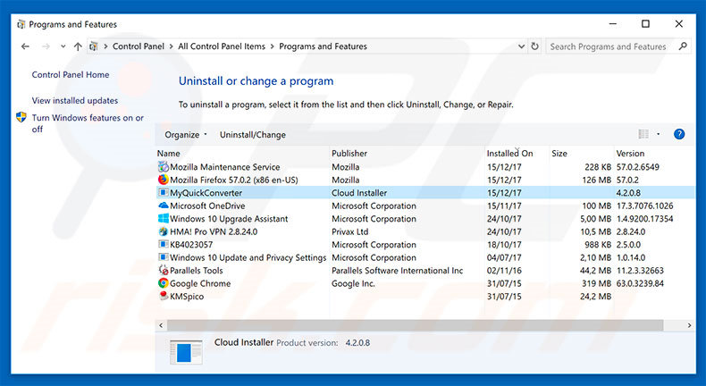The height and width of the screenshot is (386, 706).
Task: Open View installed updates link
Action: 75,100
